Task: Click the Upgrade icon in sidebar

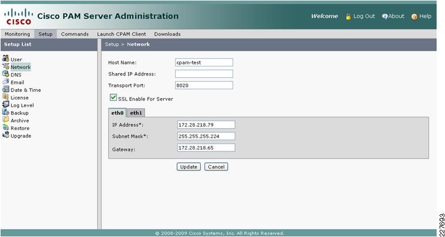Action: (5, 135)
